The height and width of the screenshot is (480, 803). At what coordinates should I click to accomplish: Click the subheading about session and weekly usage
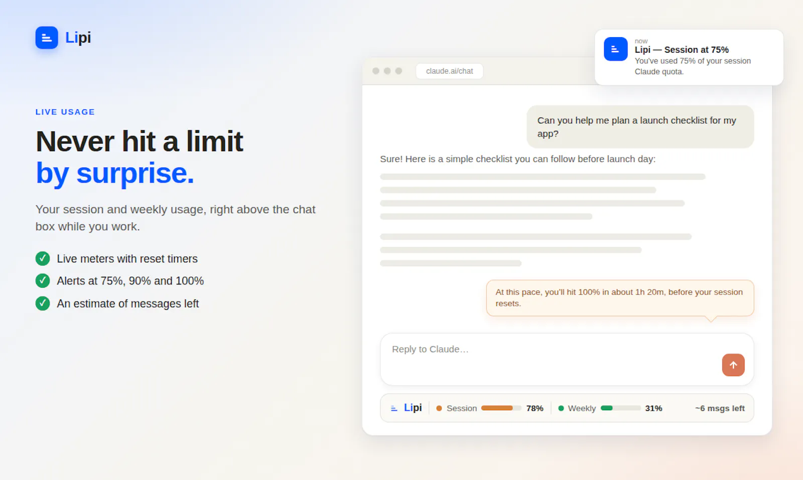click(x=176, y=218)
